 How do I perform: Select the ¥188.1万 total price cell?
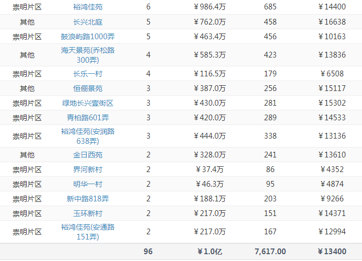click(209, 199)
